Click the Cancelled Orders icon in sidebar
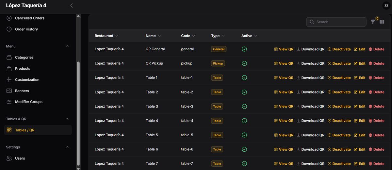 click(9, 18)
